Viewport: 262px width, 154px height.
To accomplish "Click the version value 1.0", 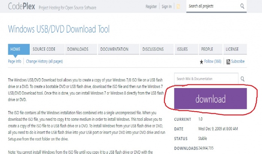I will pyautogui.click(x=200, y=119).
